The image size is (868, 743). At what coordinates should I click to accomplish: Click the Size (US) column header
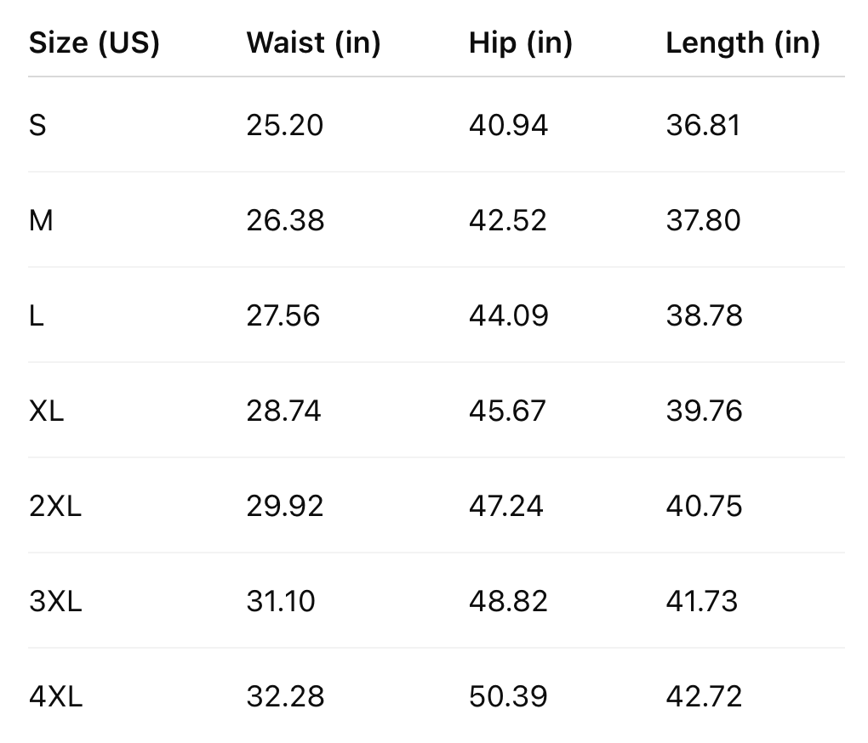94,43
